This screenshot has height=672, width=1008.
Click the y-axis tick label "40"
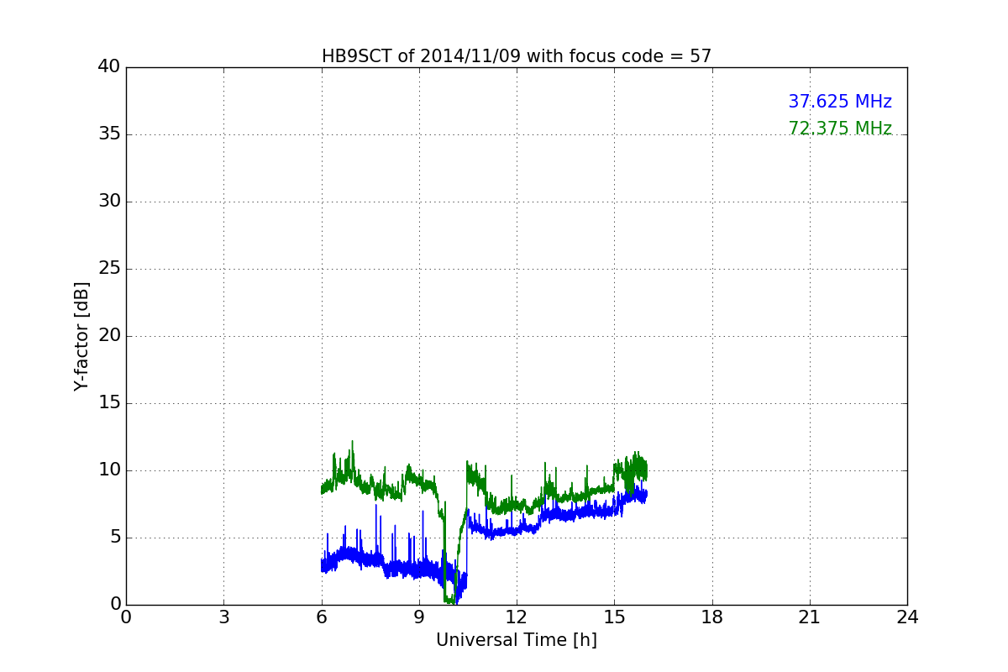tap(109, 67)
